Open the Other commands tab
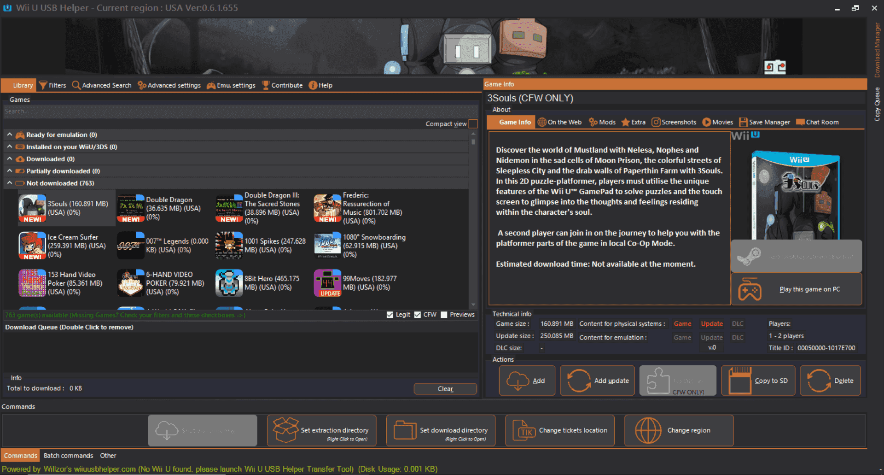 pos(108,456)
